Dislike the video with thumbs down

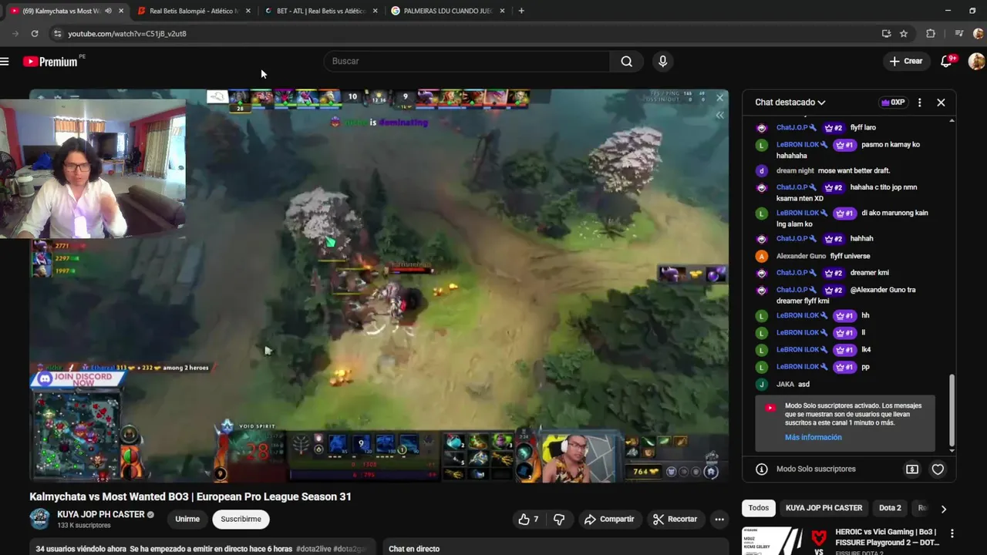point(560,520)
